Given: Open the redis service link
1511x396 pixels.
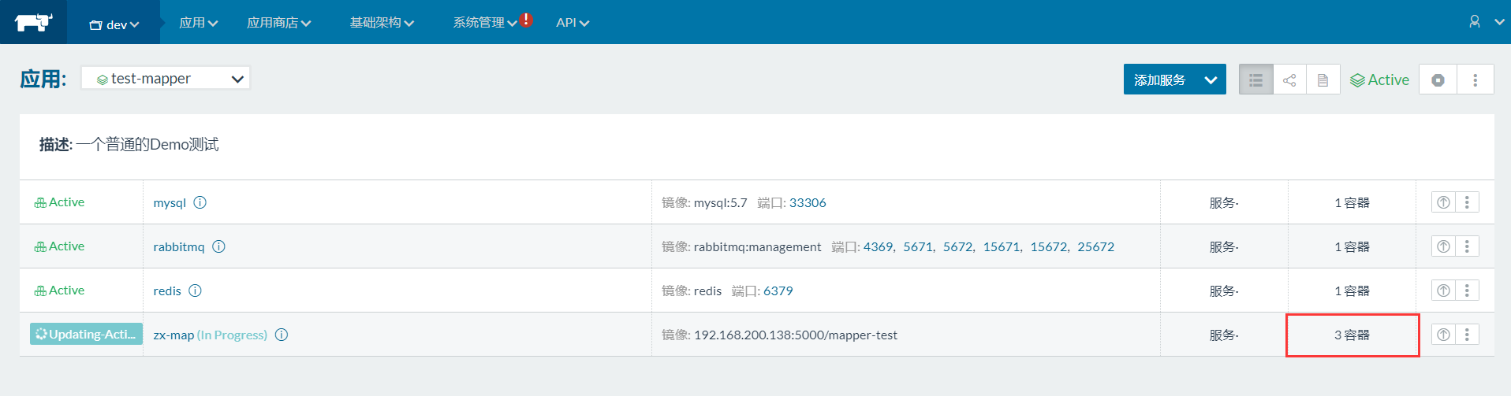Looking at the screenshot, I should (167, 291).
